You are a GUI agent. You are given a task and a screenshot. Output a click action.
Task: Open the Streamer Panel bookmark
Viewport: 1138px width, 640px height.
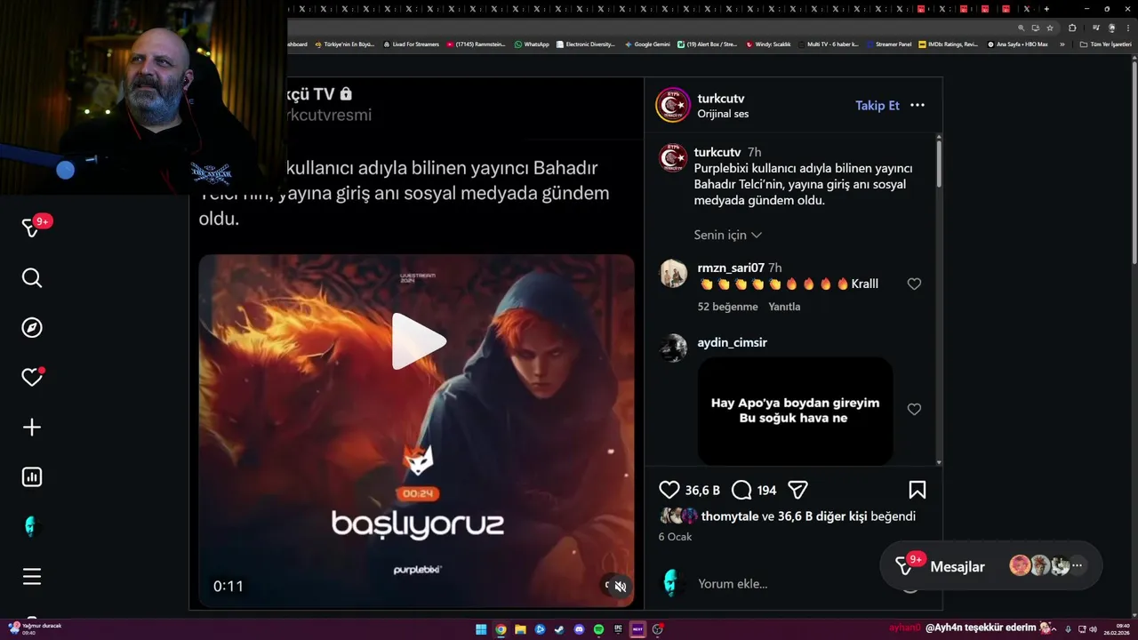[x=889, y=44]
